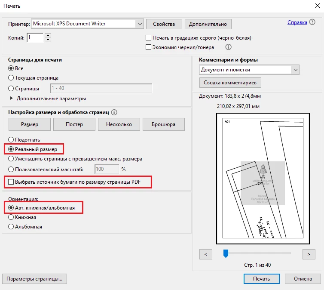Click the Сводка комментариев button
Image resolution: width=324 pixels, height=290 pixels.
[230, 83]
